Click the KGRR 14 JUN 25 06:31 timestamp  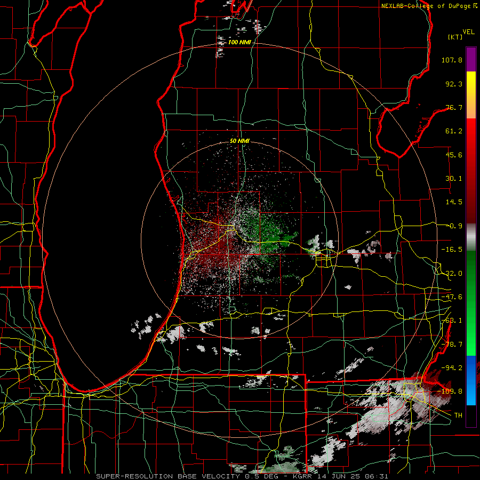(x=341, y=476)
